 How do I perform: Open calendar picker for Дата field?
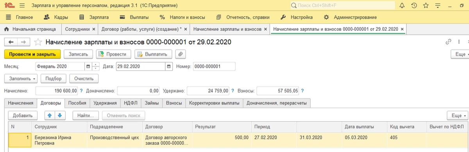pos(169,67)
